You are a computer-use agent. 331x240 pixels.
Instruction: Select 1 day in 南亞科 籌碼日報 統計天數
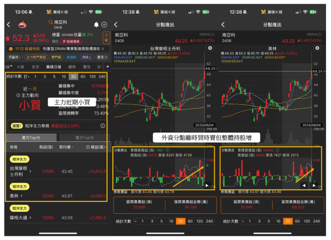tap(35, 77)
